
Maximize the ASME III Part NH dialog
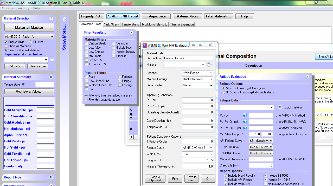[200, 44]
